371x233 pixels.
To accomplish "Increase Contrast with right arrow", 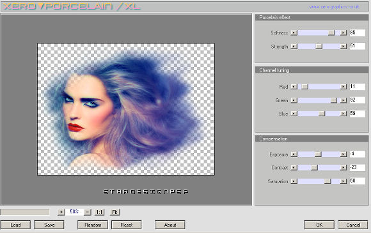I will 343,168.
